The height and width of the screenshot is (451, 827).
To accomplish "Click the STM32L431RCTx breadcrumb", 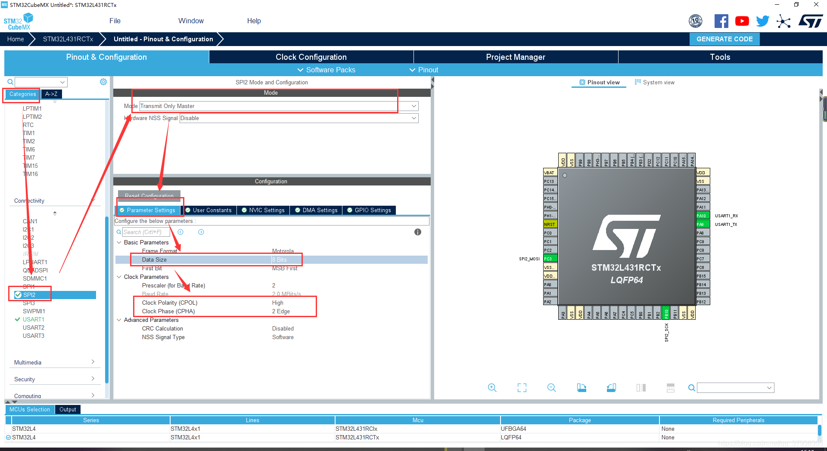I will (x=68, y=39).
